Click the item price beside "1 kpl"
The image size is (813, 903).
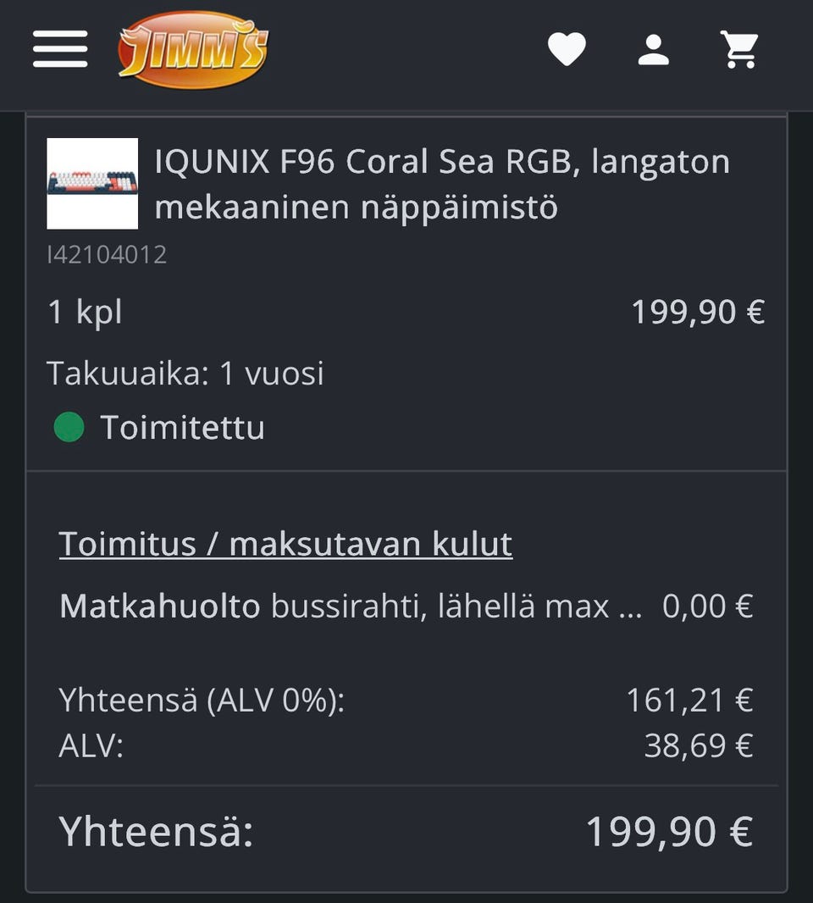698,313
